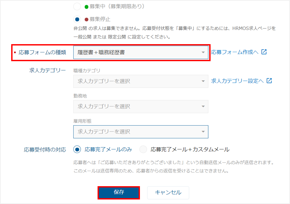Screen dimensions: 290x204
Task: Click the キャンセル button
Action: tap(168, 193)
